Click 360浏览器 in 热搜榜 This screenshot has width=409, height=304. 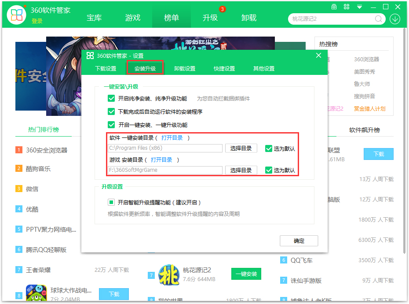point(366,59)
